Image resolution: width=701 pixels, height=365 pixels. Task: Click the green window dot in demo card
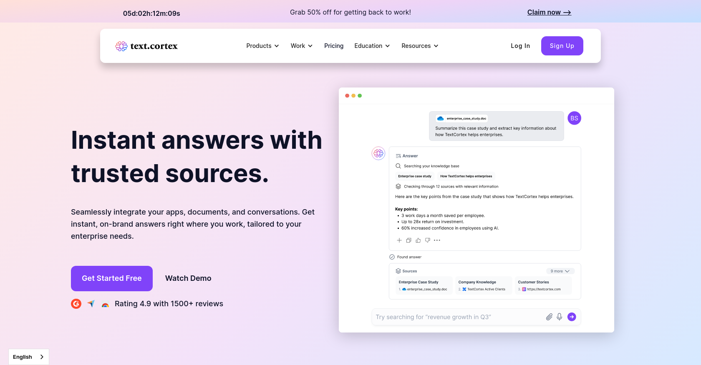point(360,96)
